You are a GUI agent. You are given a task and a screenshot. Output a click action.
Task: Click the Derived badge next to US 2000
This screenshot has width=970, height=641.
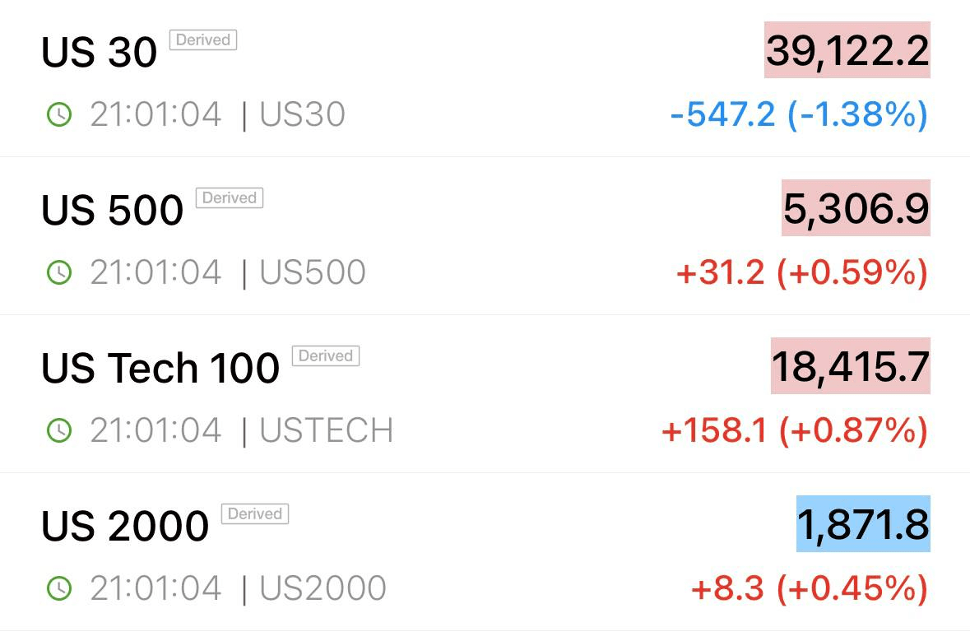point(255,513)
